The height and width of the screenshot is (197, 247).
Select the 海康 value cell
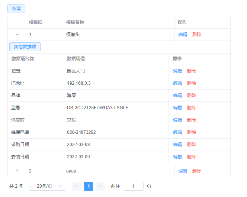click(x=116, y=96)
